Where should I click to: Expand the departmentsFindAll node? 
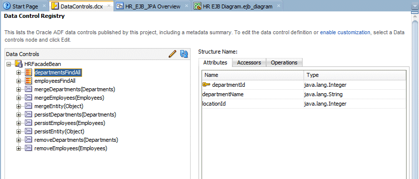[x=19, y=73]
